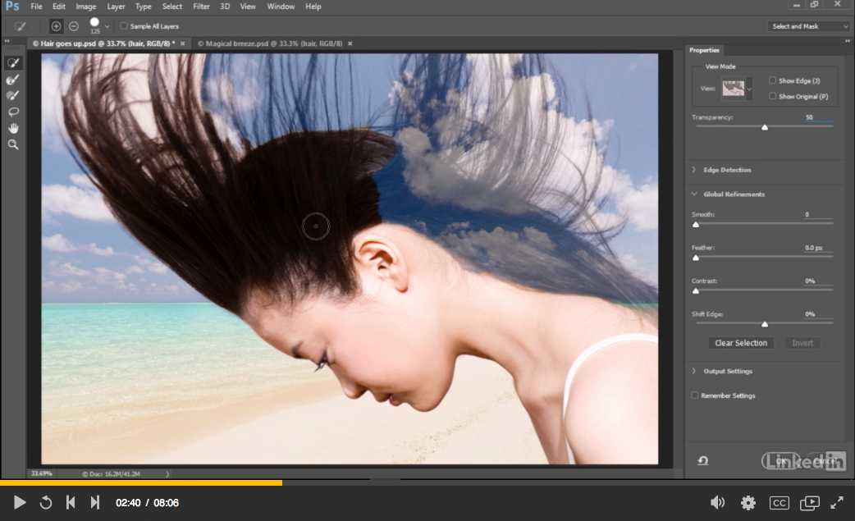The width and height of the screenshot is (855, 521).
Task: Check the Remember Settings option
Action: [695, 395]
